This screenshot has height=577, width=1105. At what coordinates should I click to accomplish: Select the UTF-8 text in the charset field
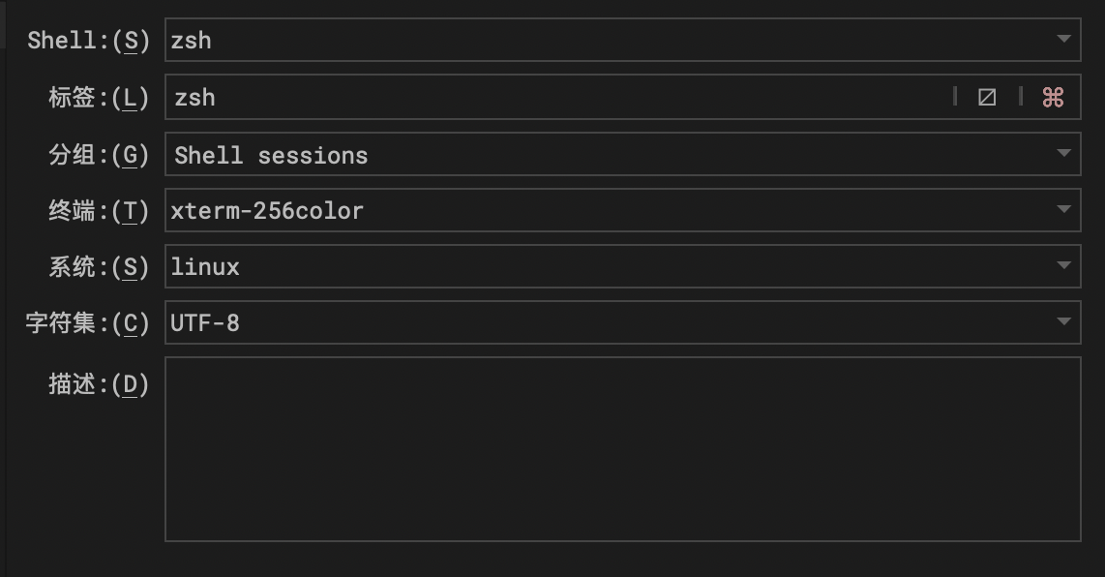click(x=206, y=322)
